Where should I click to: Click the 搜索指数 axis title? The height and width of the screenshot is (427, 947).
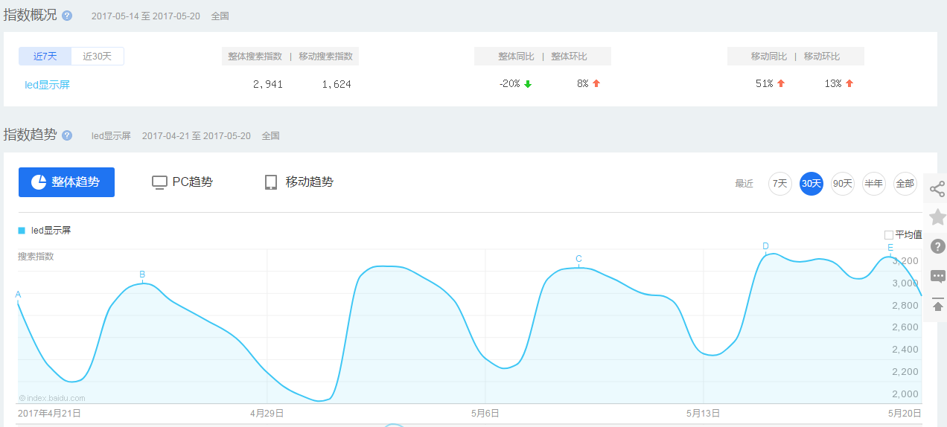tap(36, 257)
